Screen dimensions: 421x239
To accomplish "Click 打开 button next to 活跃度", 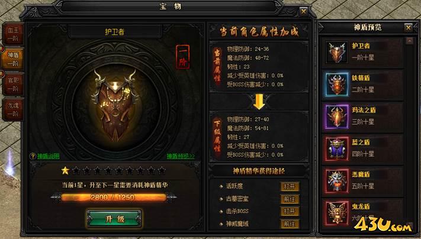I will [290, 186].
